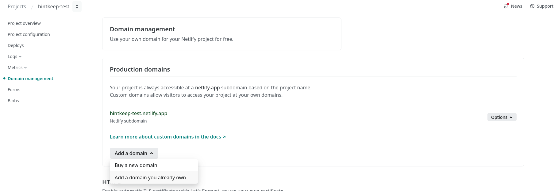Image resolution: width=558 pixels, height=191 pixels.
Task: Choose Add a domain you already own
Action: pos(154,177)
